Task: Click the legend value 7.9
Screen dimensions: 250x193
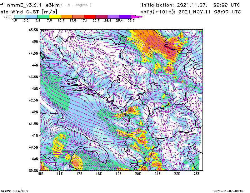Action: coord(49,20)
